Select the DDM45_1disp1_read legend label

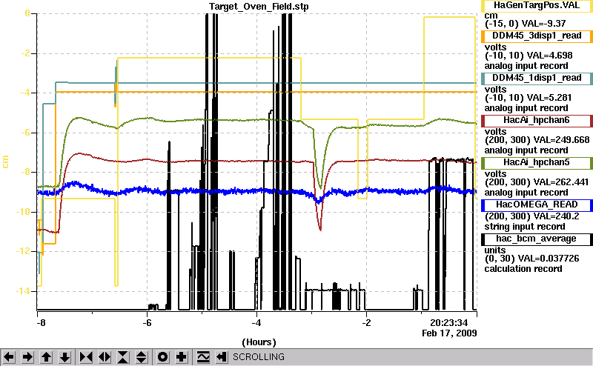coord(537,79)
